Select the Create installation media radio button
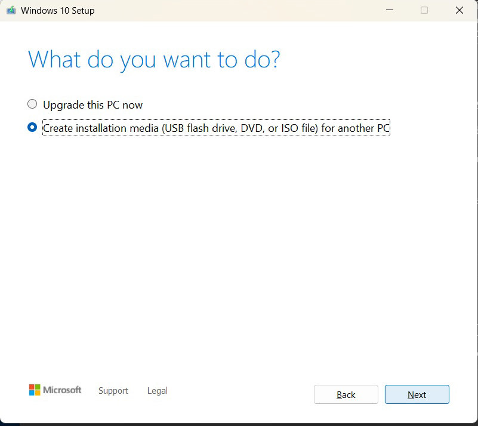478x426 pixels. click(32, 127)
